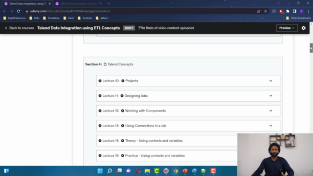Click the page vertical scrollbar thumb
313x176 pixels.
311,48
